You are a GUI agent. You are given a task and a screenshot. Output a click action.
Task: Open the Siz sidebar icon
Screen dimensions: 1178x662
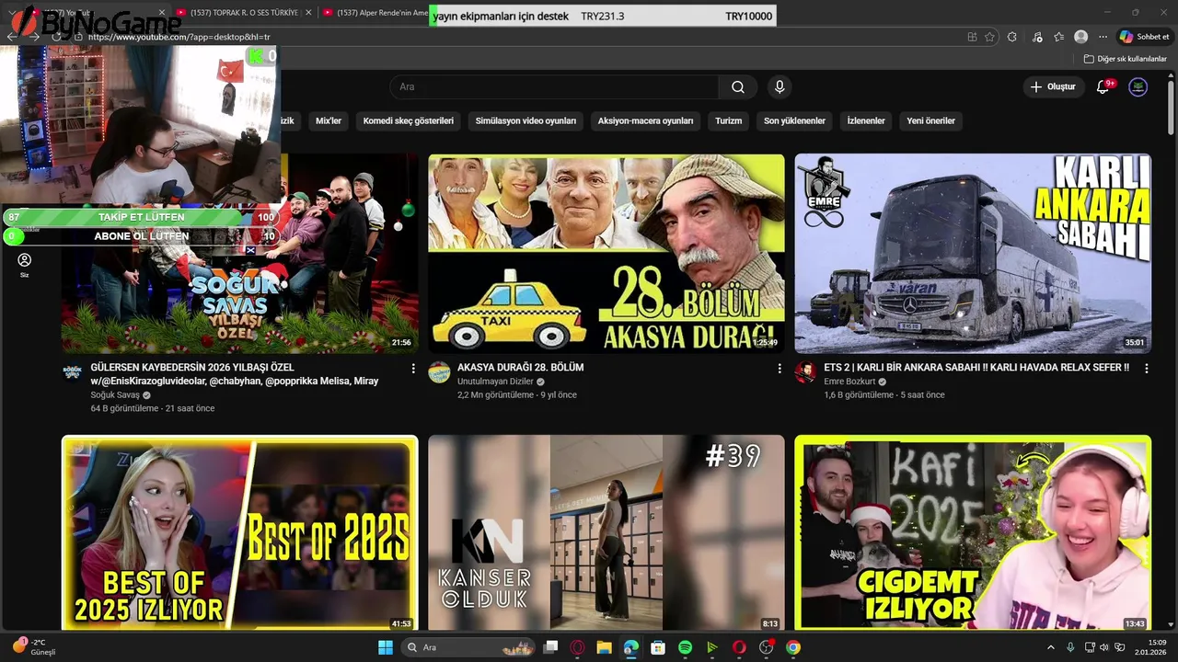pyautogui.click(x=25, y=265)
